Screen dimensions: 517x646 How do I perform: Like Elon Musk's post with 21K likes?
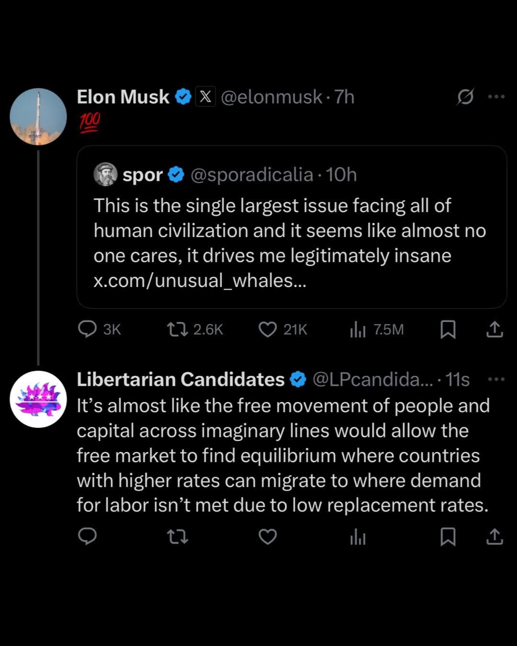click(268, 329)
